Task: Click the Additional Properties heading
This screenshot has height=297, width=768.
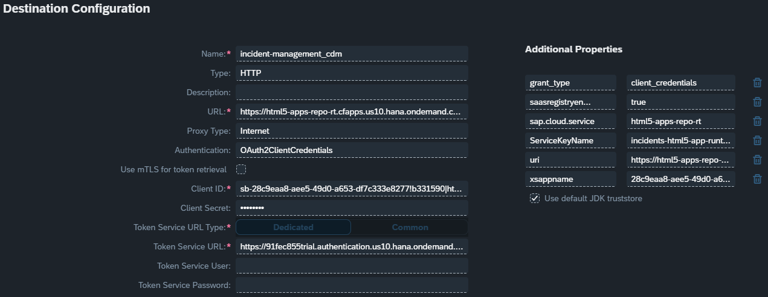Action: pos(573,49)
